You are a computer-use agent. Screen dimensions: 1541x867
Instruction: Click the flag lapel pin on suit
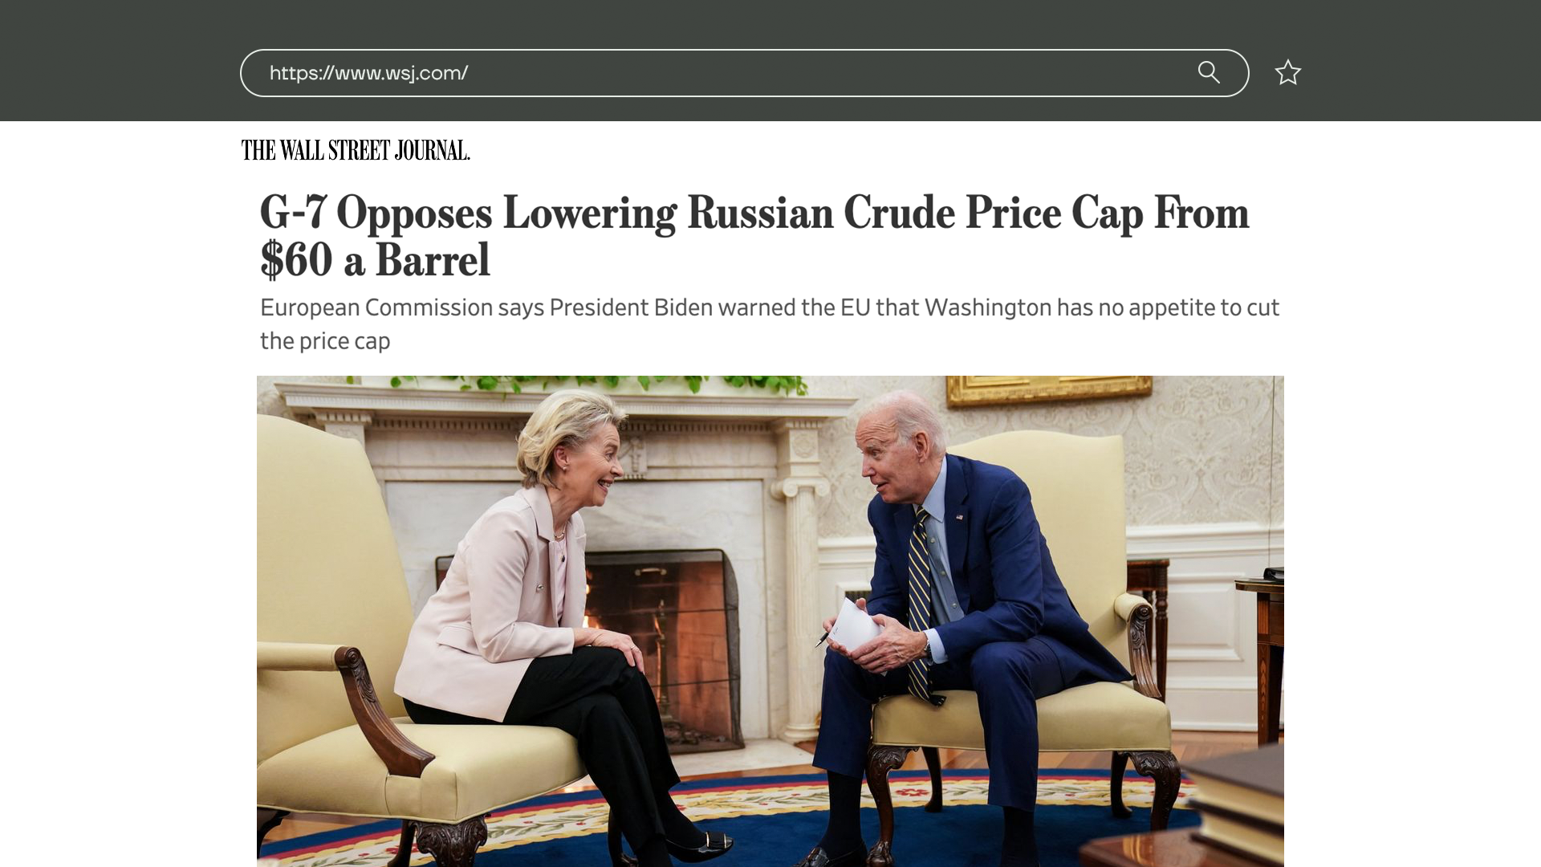click(x=959, y=517)
